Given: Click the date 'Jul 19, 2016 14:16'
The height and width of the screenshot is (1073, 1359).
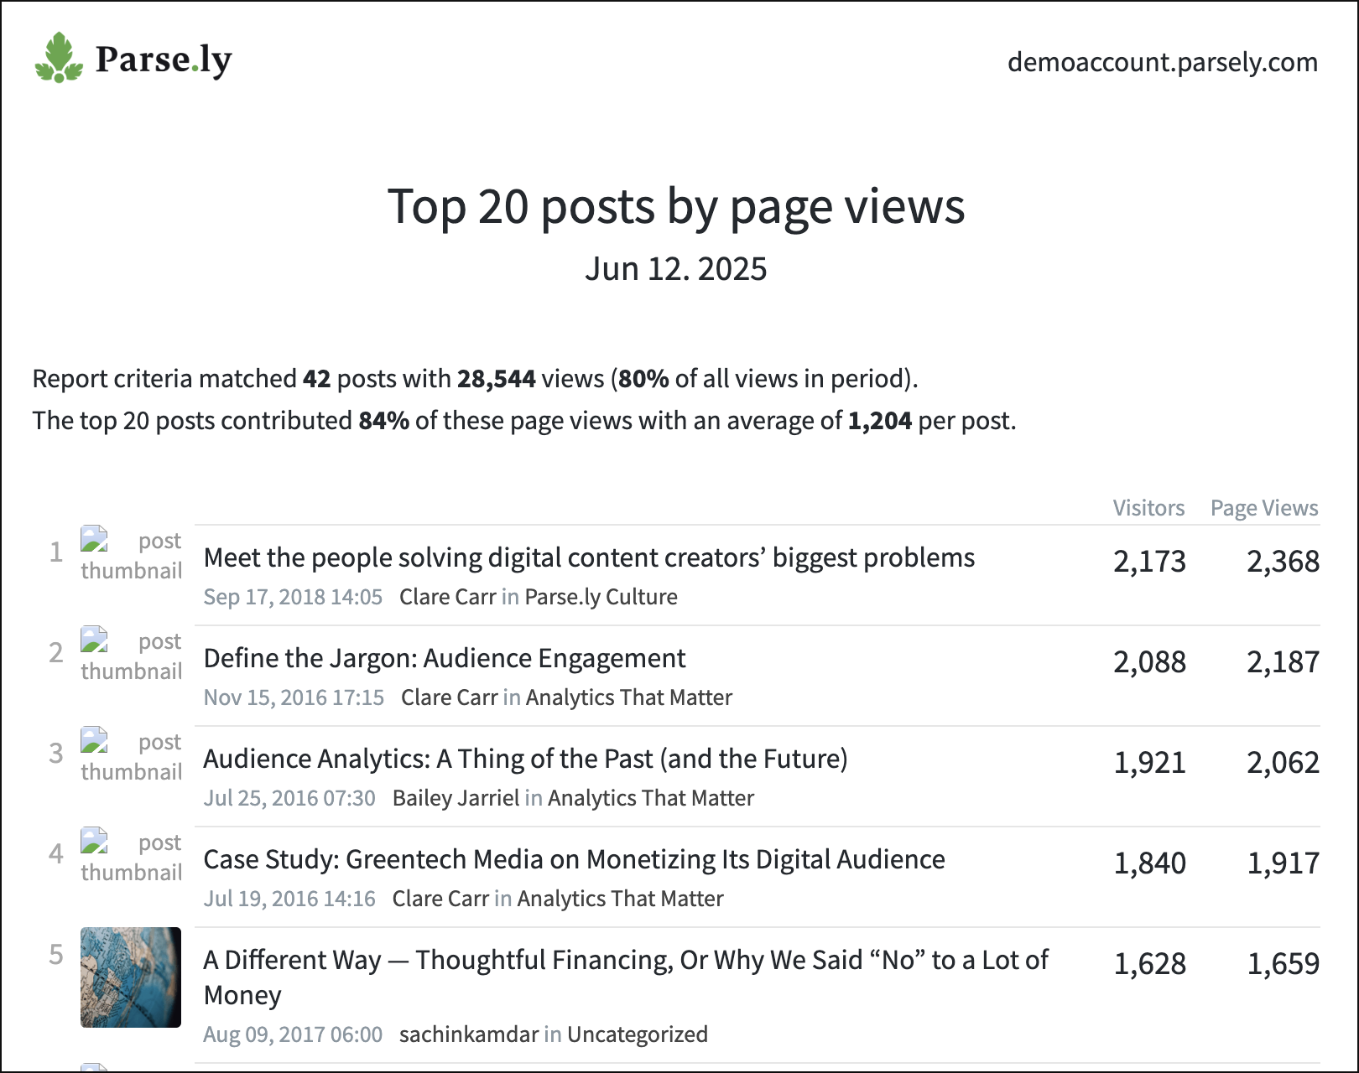Looking at the screenshot, I should [x=289, y=899].
